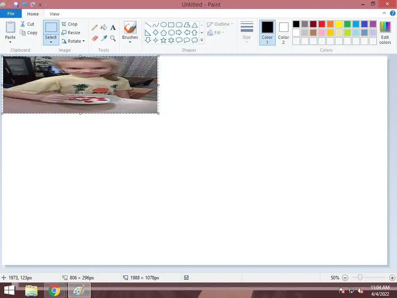Choose the Cloud callout shape
Screen dimensions: 397x298
[x=195, y=40]
